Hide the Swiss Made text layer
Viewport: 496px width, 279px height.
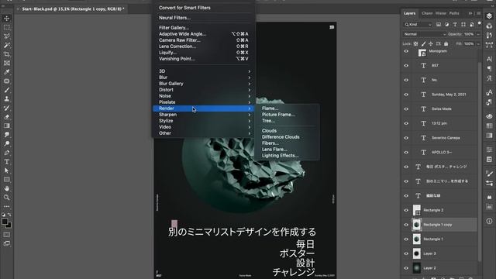pos(406,108)
